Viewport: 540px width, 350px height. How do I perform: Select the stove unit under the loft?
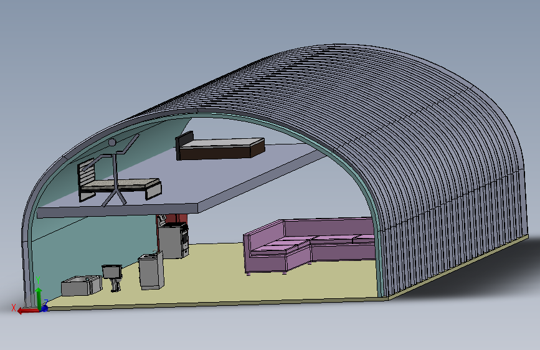pyautogui.click(x=173, y=240)
